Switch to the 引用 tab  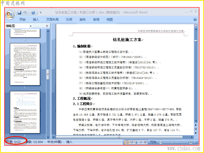[x=69, y=20]
